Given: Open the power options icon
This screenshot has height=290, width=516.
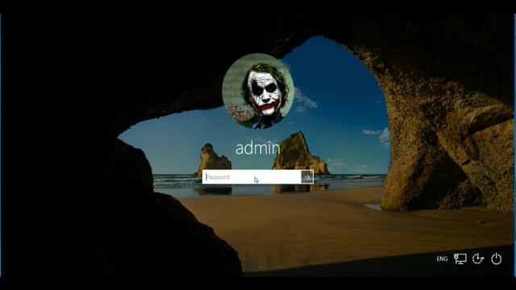Looking at the screenshot, I should tap(497, 259).
